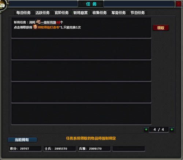Click the orange 州牧项链打造书 reward link

coord(48,27)
